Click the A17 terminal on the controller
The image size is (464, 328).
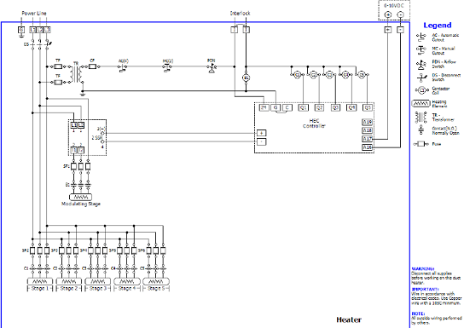367,139
